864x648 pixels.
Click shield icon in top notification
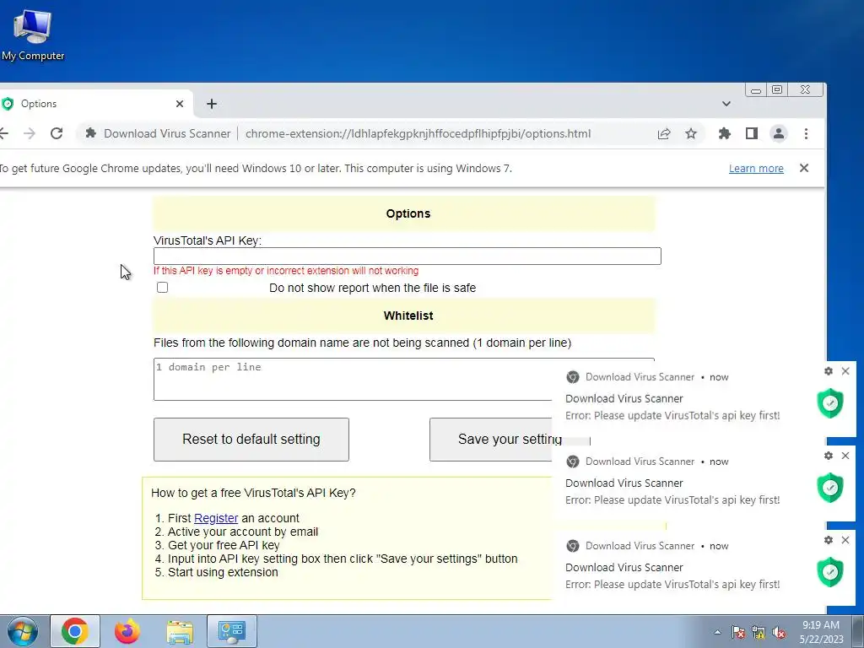click(x=830, y=403)
